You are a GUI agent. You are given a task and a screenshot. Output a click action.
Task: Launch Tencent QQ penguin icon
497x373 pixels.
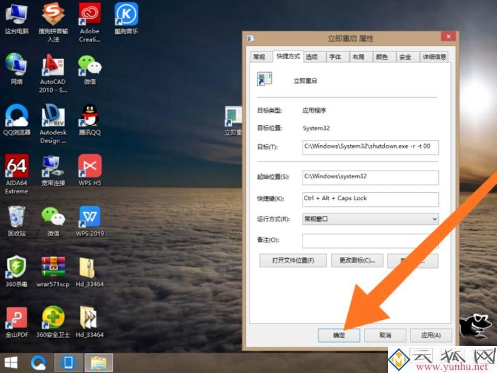tap(90, 116)
